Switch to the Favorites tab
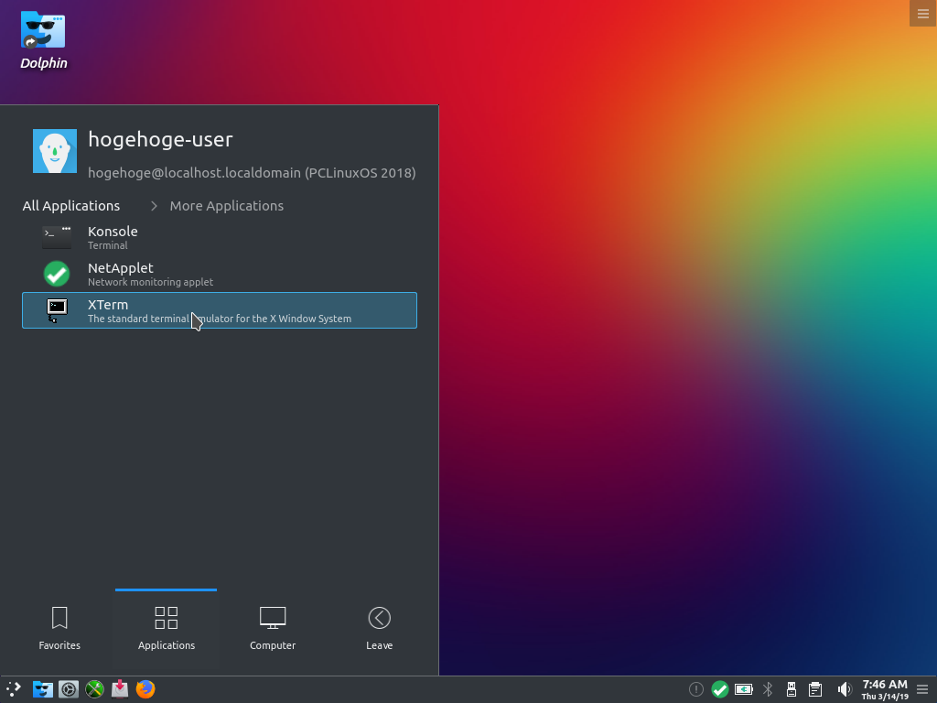 (x=59, y=630)
